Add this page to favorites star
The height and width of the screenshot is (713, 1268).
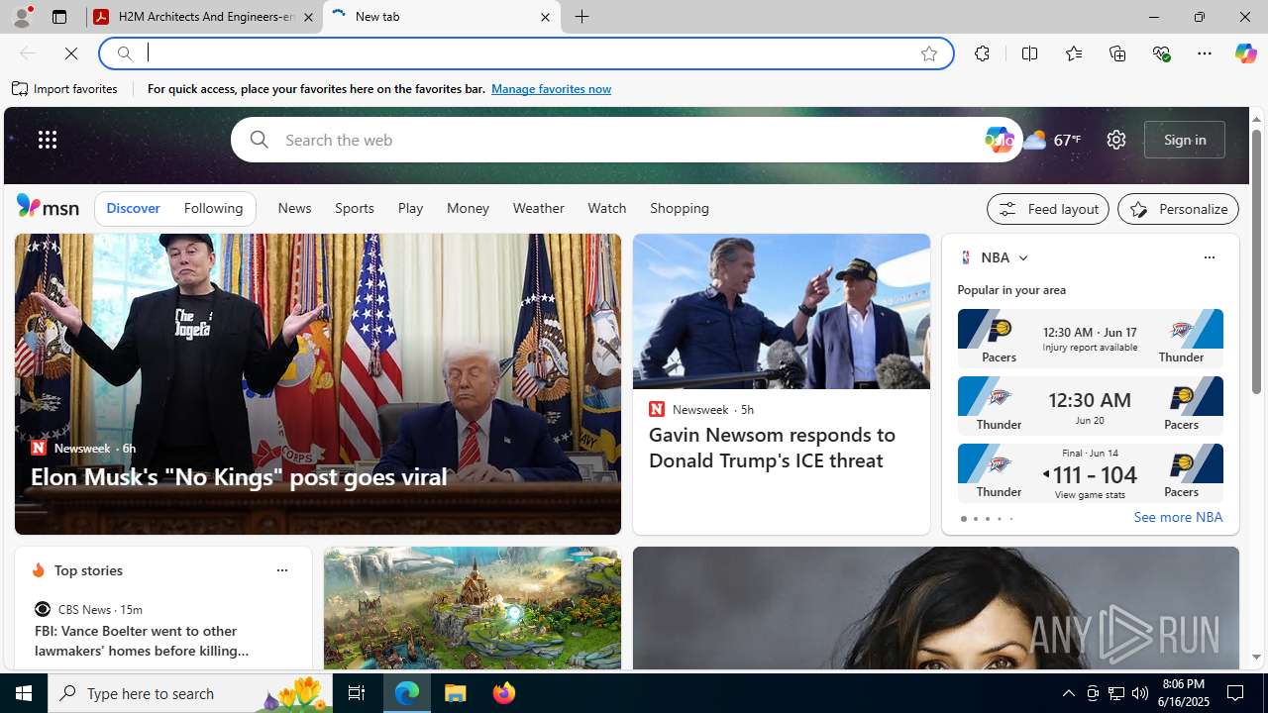click(x=929, y=53)
